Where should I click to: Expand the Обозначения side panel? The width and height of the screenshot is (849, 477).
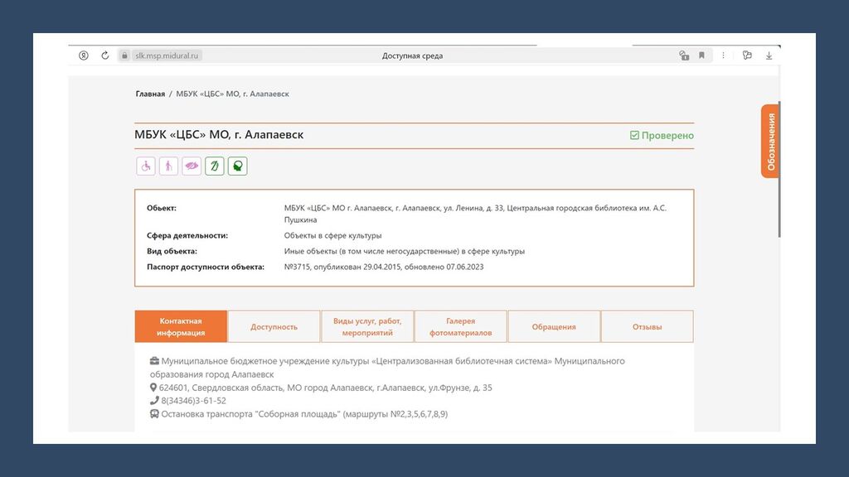click(770, 141)
